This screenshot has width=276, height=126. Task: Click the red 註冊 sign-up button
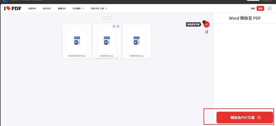[x=260, y=9]
